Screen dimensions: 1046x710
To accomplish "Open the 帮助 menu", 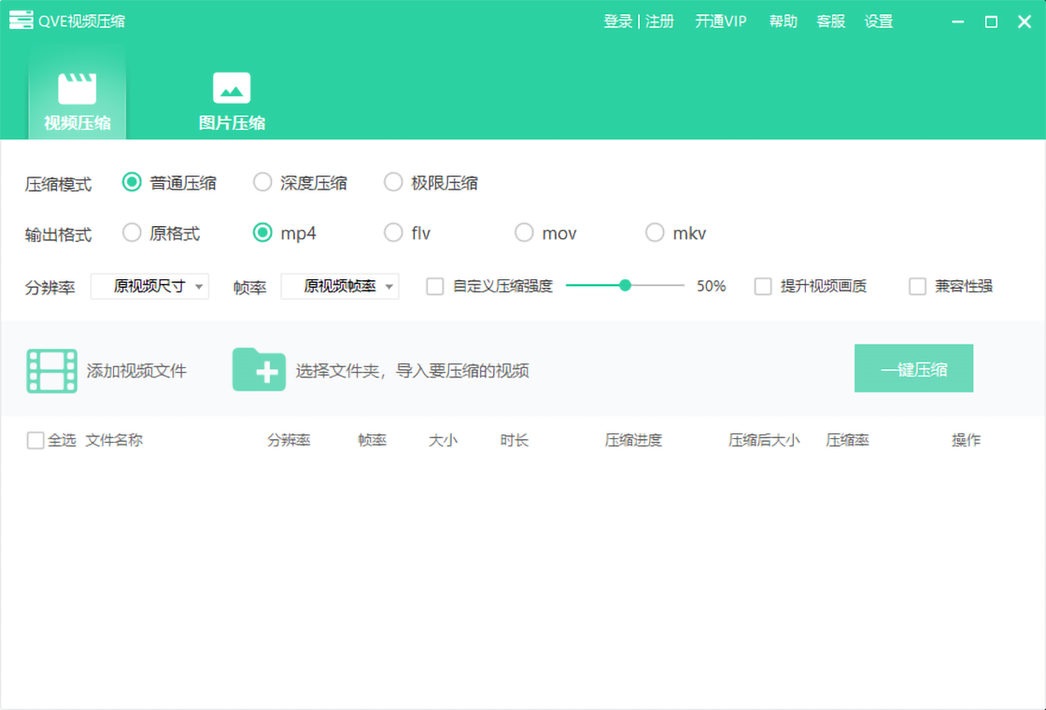I will click(784, 21).
